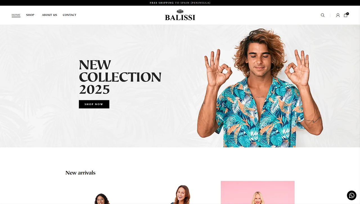Click the cart item count badge

click(348, 13)
